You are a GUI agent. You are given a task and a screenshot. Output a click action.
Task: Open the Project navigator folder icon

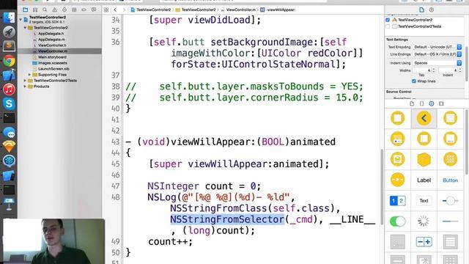pos(26,10)
